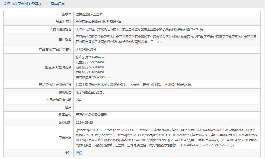Click the 备案人注册地址 value cell
The image size is (265, 159).
pos(167,29)
